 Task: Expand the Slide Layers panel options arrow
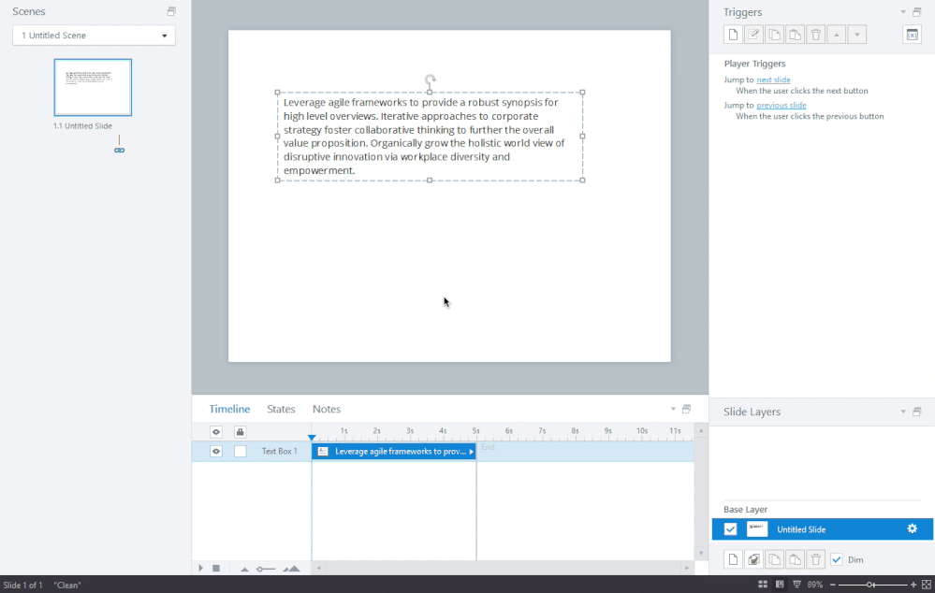[903, 412]
